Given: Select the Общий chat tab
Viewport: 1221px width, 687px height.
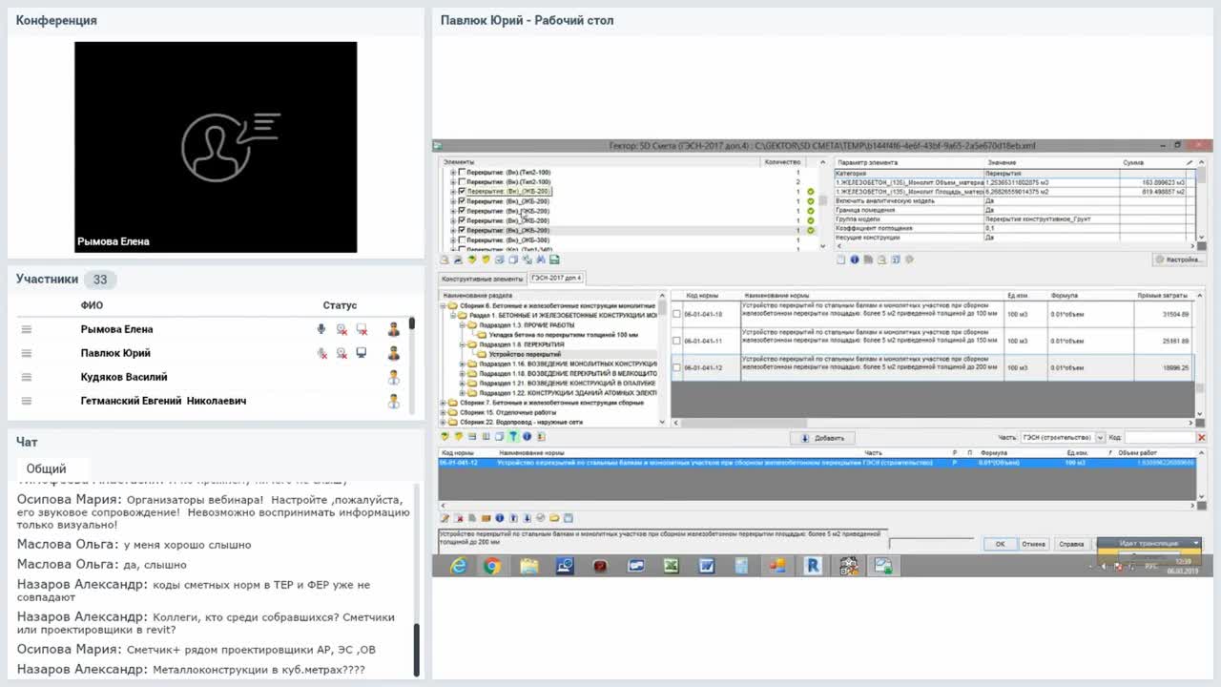Looking at the screenshot, I should pos(46,468).
